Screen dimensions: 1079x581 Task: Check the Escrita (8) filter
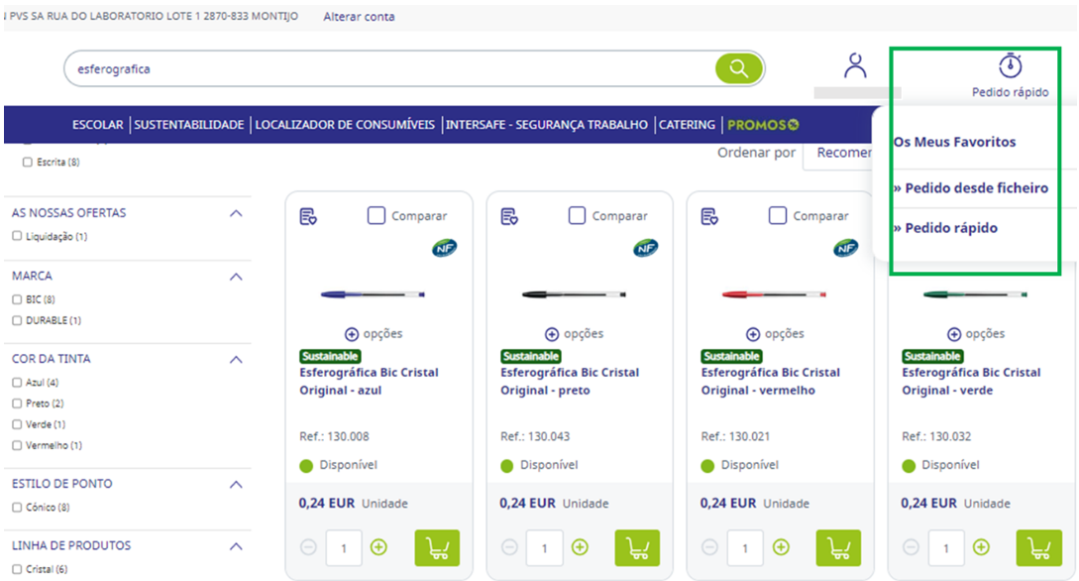coord(28,163)
